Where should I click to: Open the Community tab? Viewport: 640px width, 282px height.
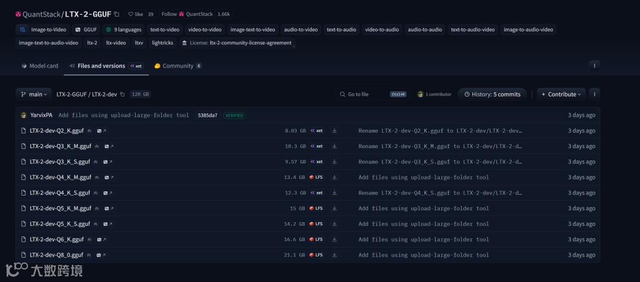(x=178, y=66)
